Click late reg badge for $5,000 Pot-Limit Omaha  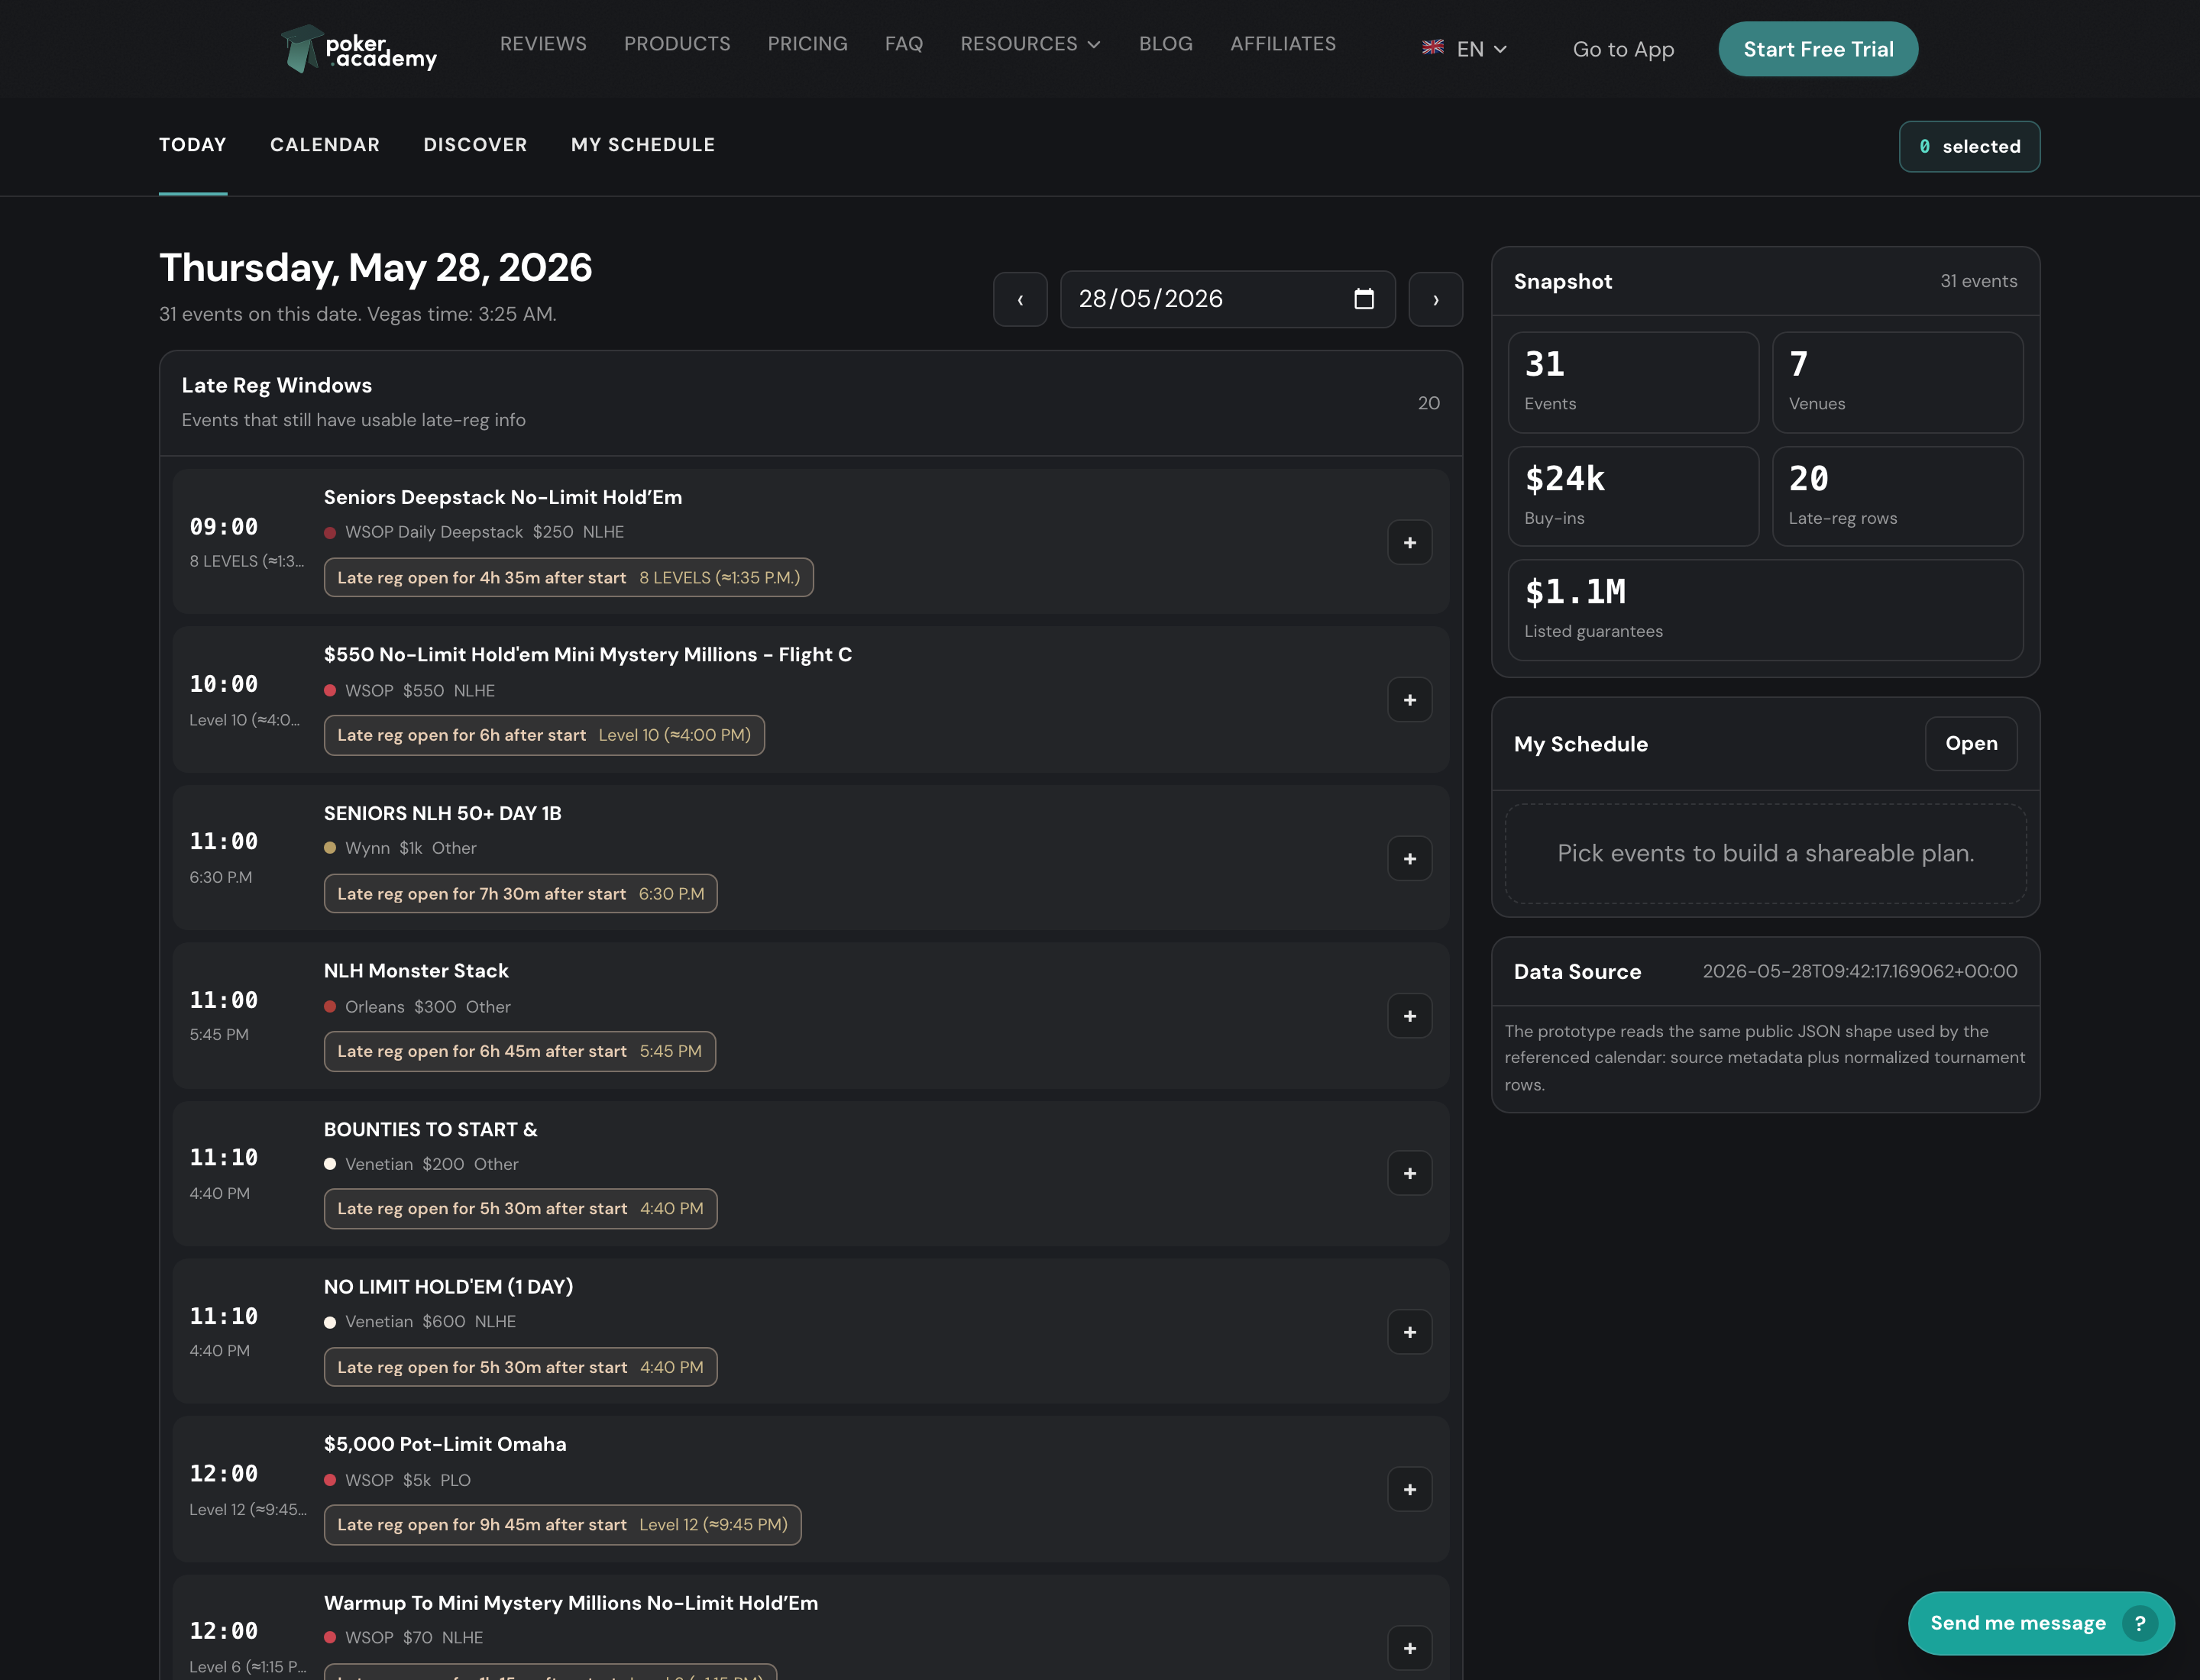[x=562, y=1525]
